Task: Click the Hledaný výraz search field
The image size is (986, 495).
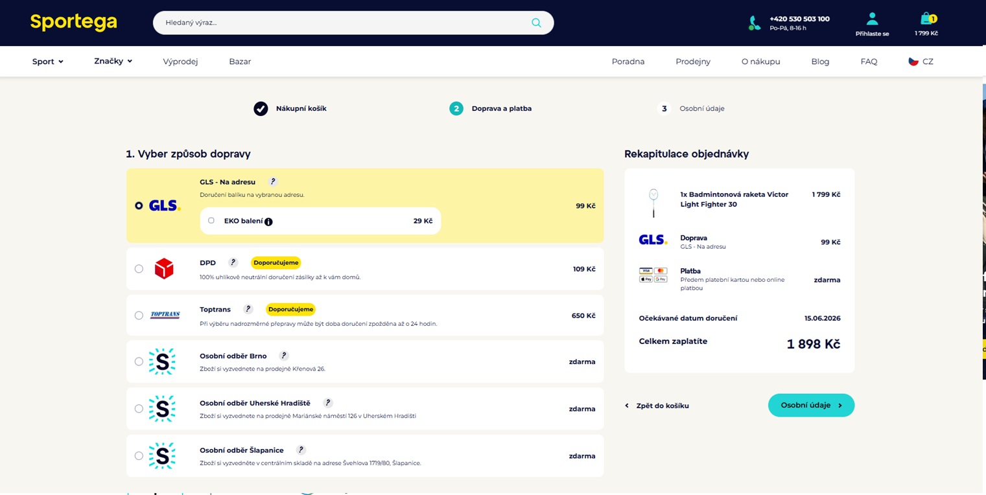Action: click(353, 23)
